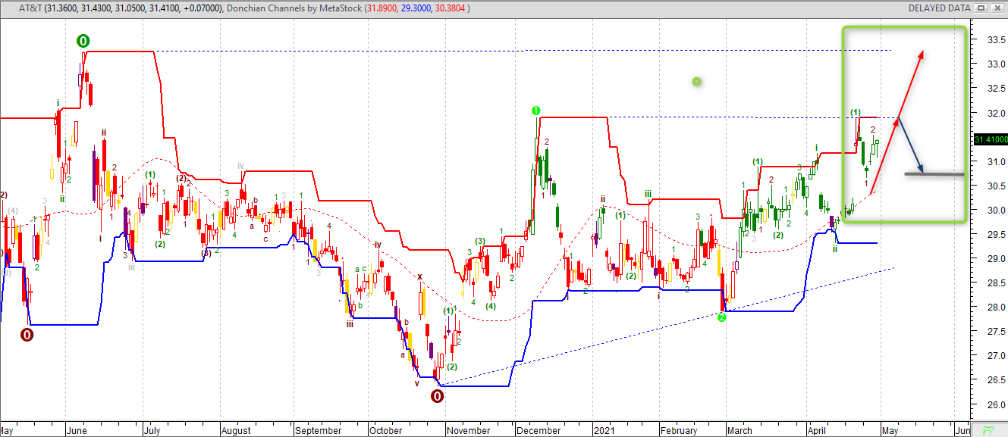Click the March label on the date axis
Image resolution: width=1008 pixels, height=437 pixels.
(740, 430)
